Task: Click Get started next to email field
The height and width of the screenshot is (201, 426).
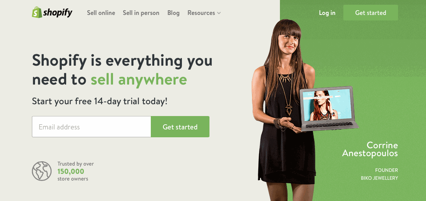Action: click(180, 127)
